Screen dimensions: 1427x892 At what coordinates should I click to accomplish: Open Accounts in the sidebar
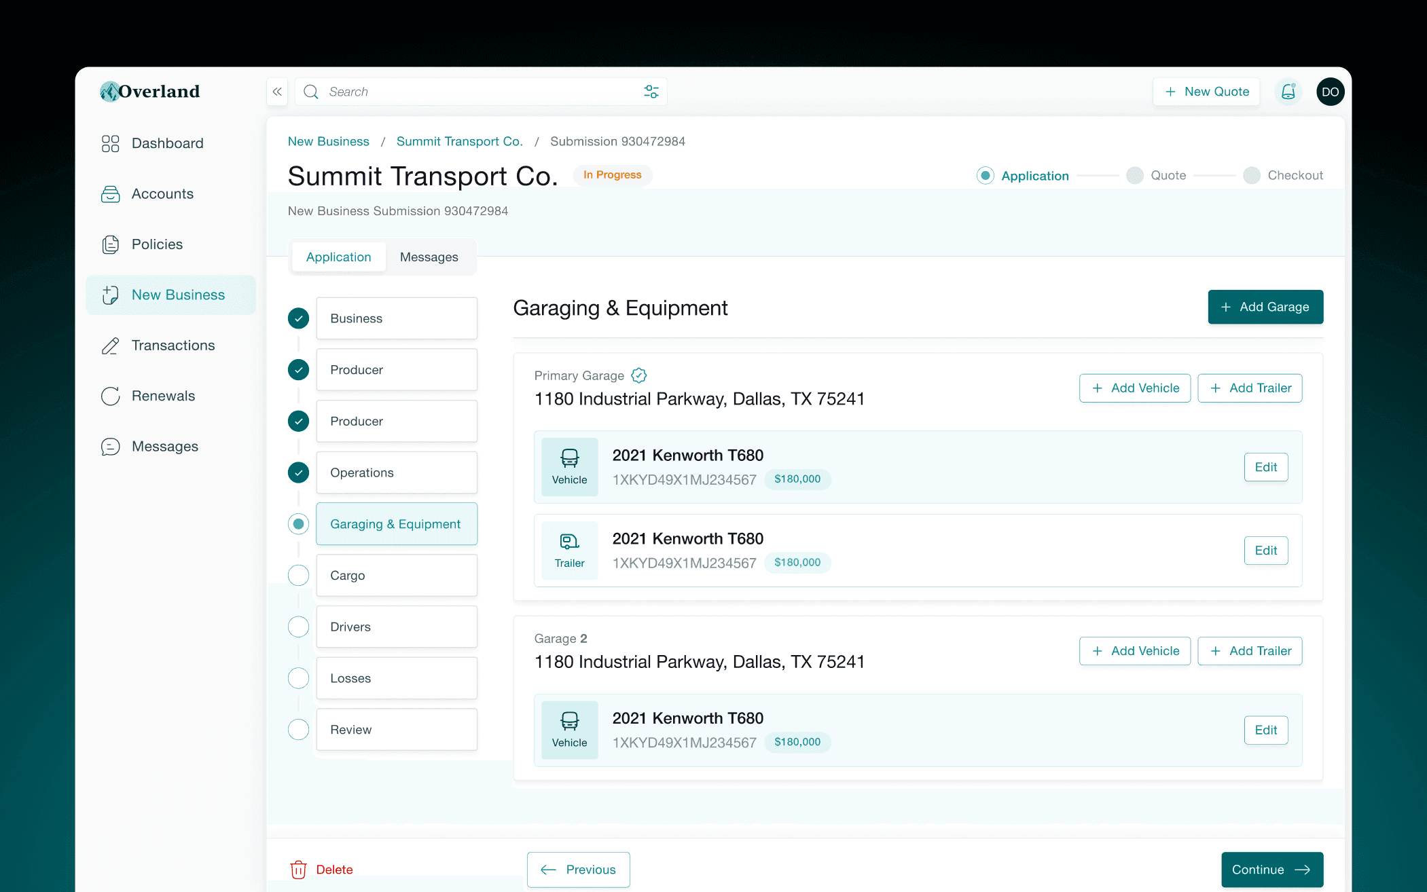[162, 194]
